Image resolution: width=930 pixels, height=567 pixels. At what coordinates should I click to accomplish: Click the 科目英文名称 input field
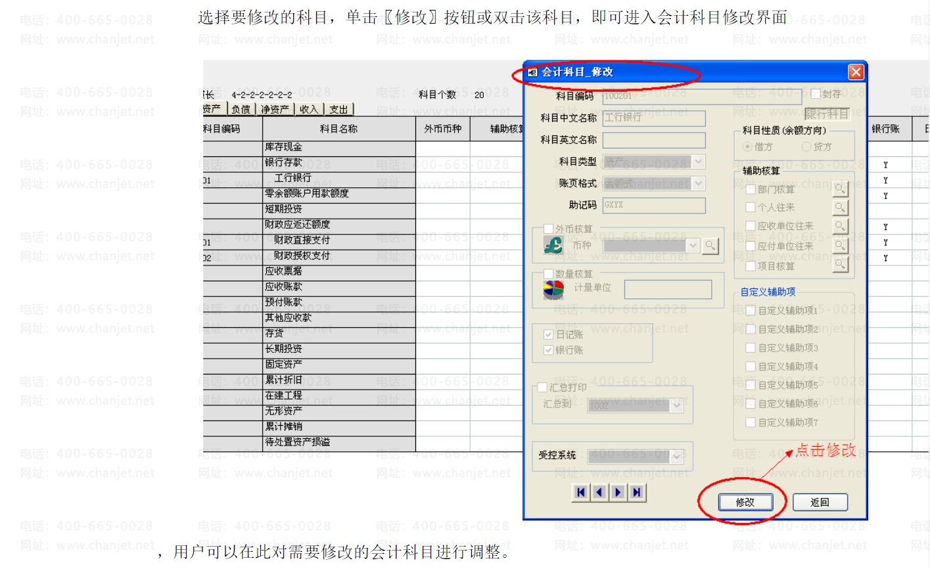(x=654, y=140)
